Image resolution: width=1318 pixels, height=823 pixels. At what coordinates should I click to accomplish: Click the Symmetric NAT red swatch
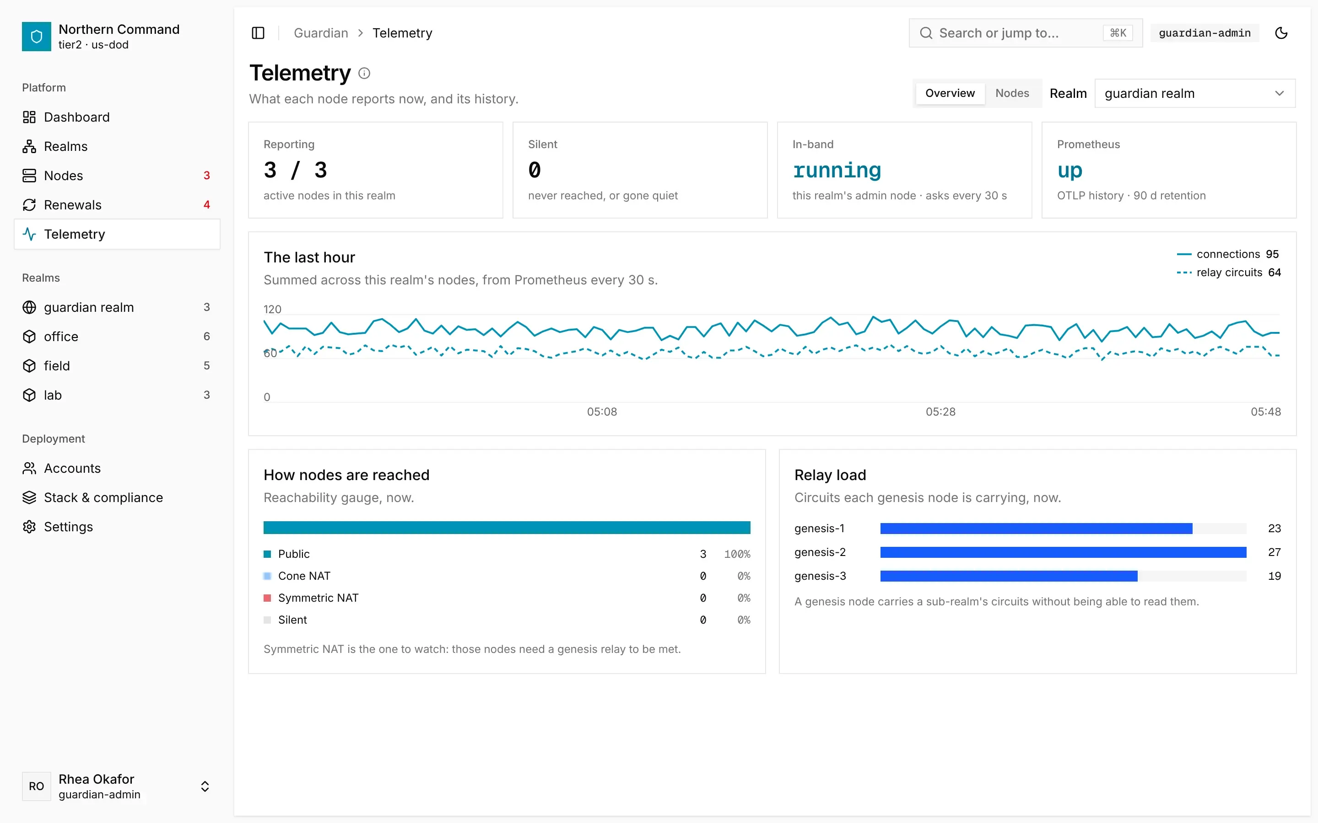(x=267, y=598)
